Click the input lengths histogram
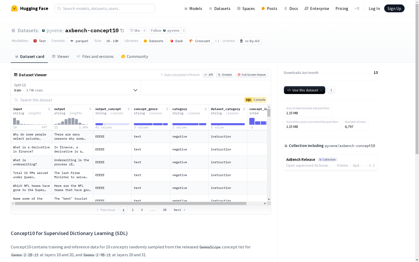Screen dimensions: 419x262 [x=30, y=121]
